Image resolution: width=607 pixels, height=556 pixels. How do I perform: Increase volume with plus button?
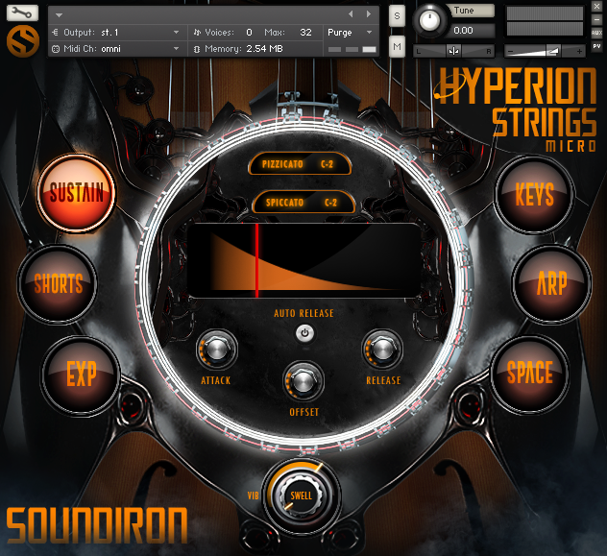(x=579, y=51)
